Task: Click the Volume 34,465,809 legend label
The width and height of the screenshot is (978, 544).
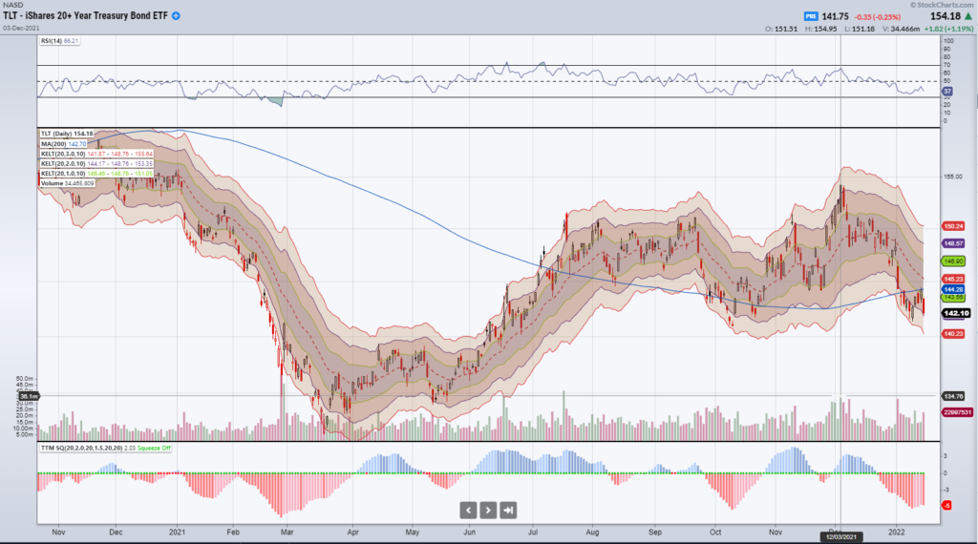Action: [x=68, y=184]
